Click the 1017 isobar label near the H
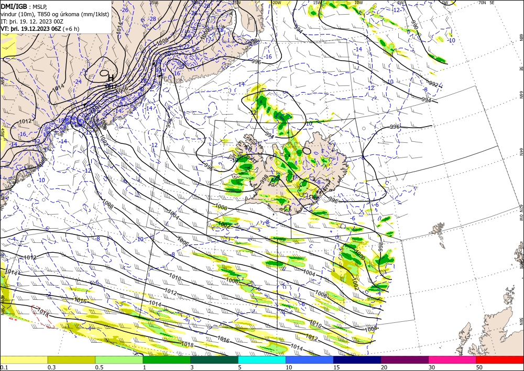This screenshot has width=524, height=371. tap(111, 86)
